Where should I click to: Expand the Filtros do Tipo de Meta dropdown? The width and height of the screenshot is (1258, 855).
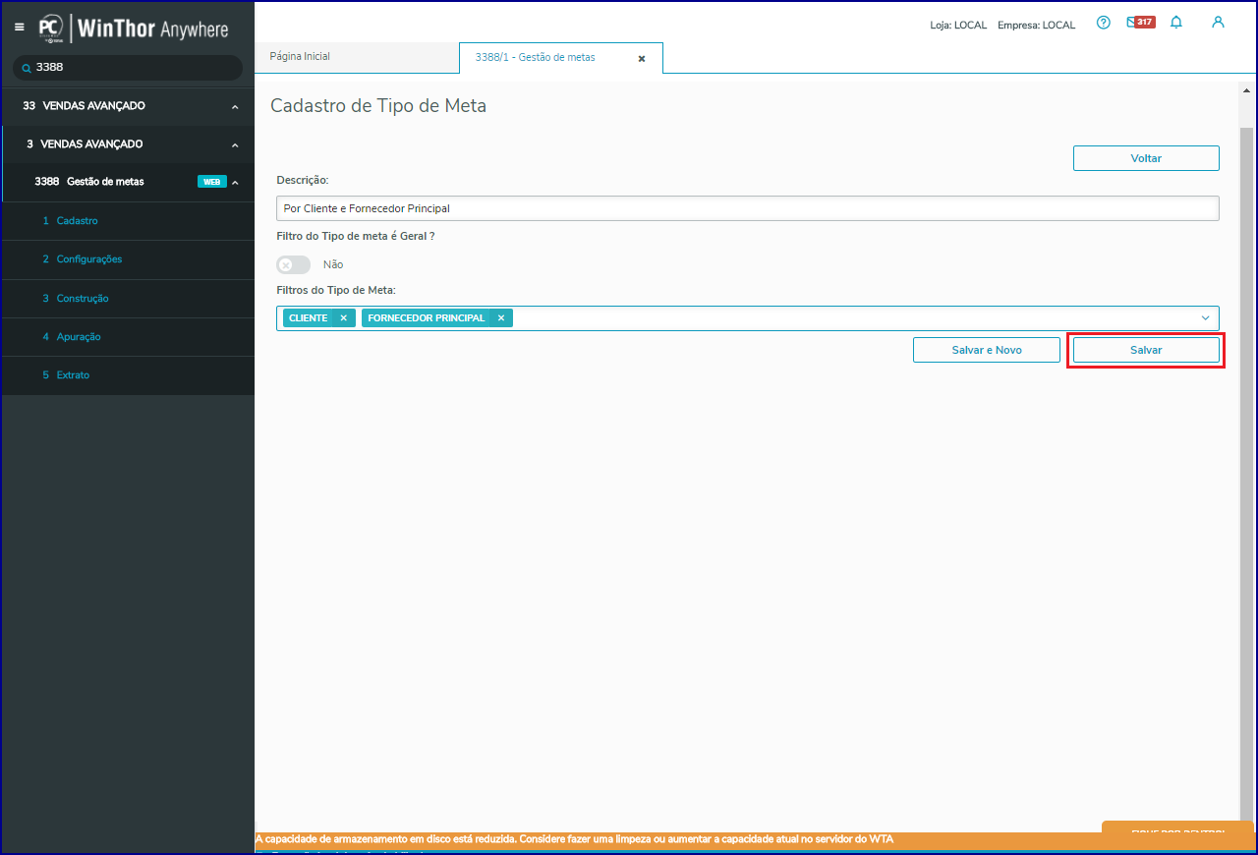point(1205,318)
